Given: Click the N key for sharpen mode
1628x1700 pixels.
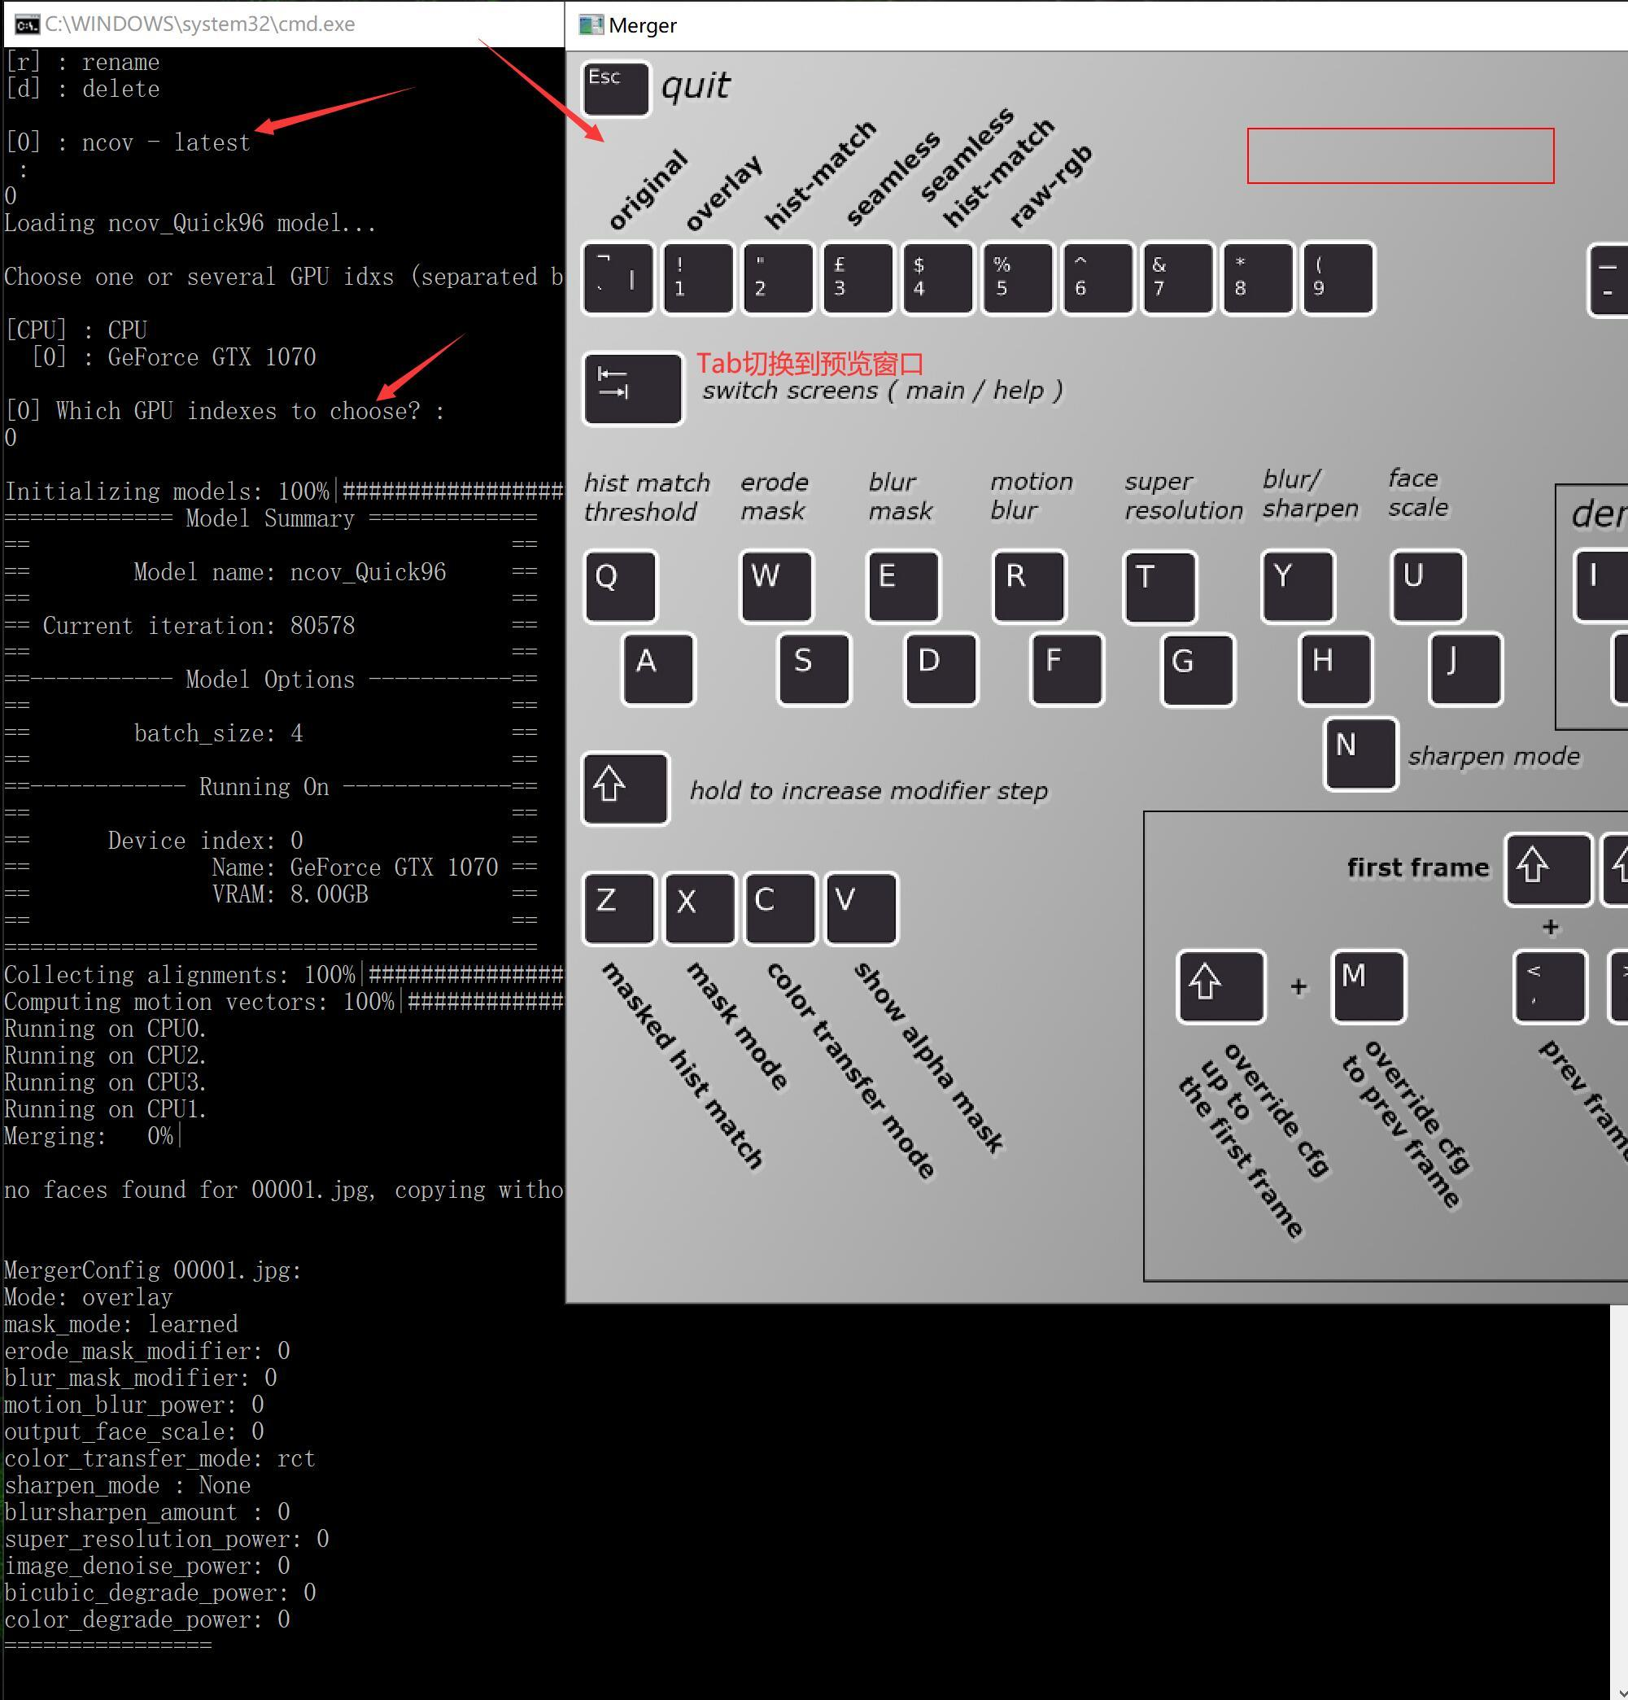Looking at the screenshot, I should 1360,754.
